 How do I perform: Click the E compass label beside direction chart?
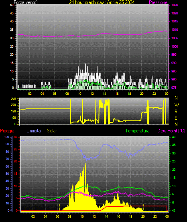pyautogui.click(x=176, y=118)
